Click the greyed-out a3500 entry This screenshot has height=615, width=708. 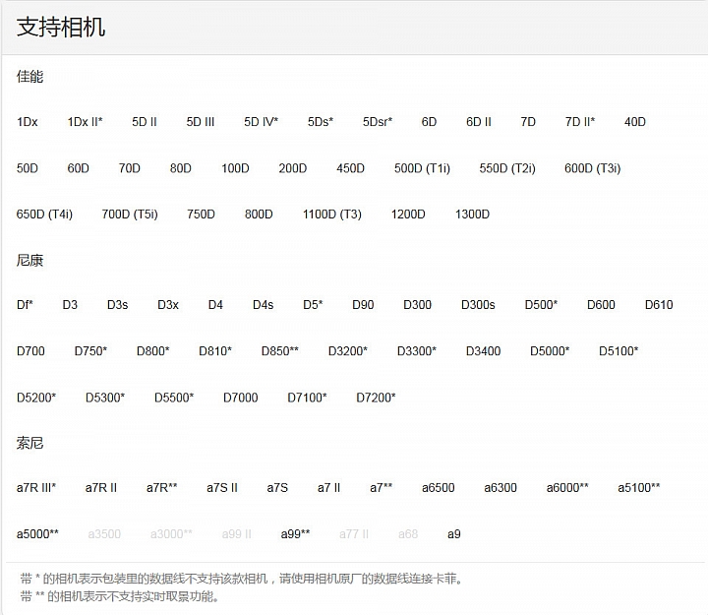[x=104, y=534]
